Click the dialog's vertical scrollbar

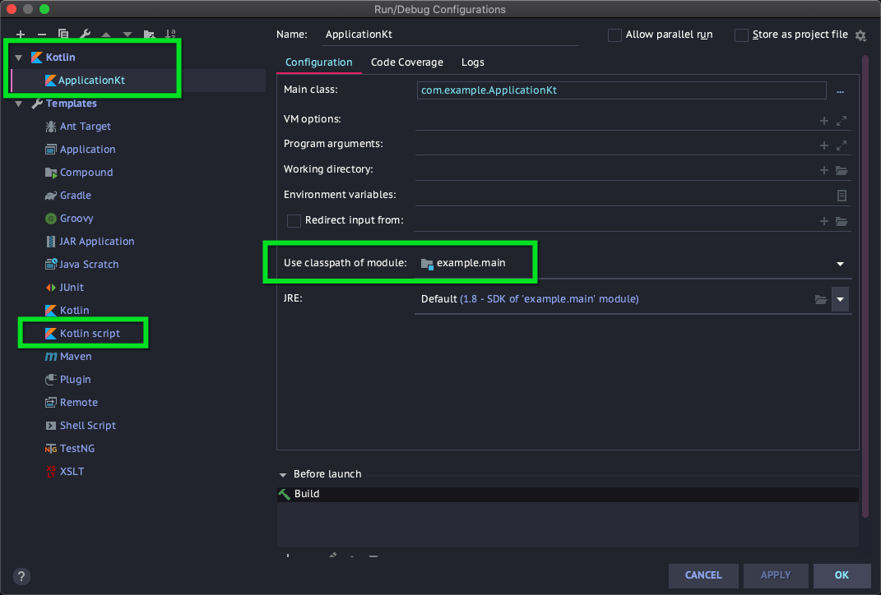865,286
